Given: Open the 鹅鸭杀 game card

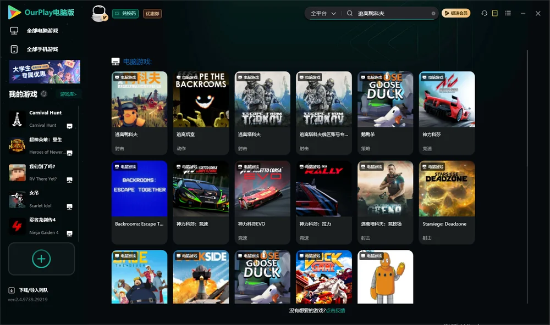Looking at the screenshot, I should point(385,113).
